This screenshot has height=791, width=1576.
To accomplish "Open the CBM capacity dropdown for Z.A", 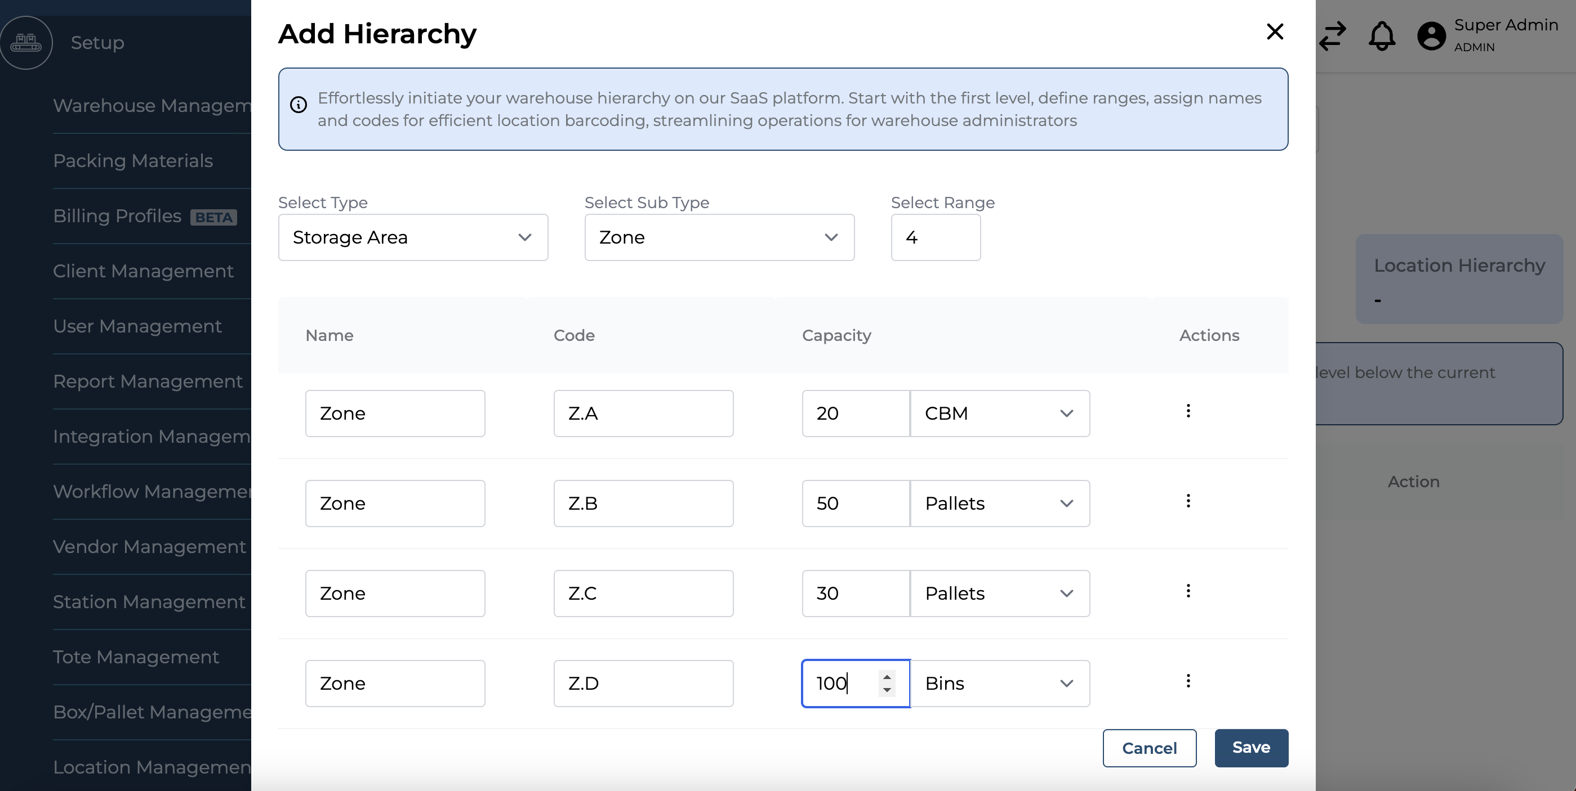I will (x=998, y=412).
